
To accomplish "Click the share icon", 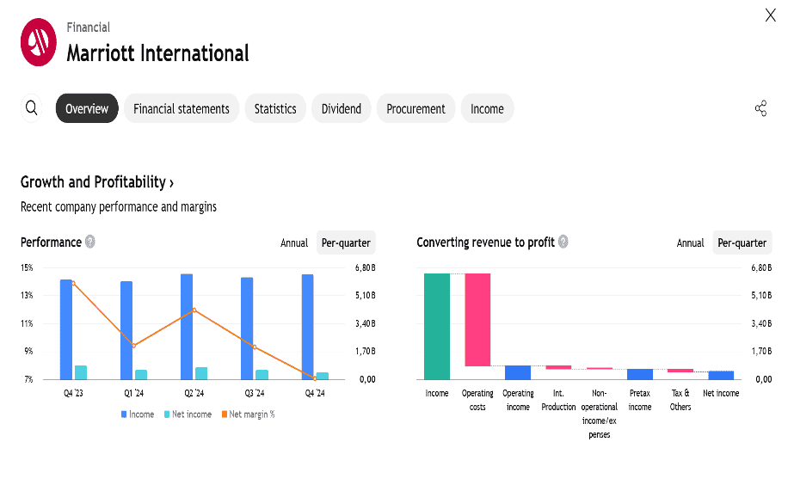I will click(760, 108).
